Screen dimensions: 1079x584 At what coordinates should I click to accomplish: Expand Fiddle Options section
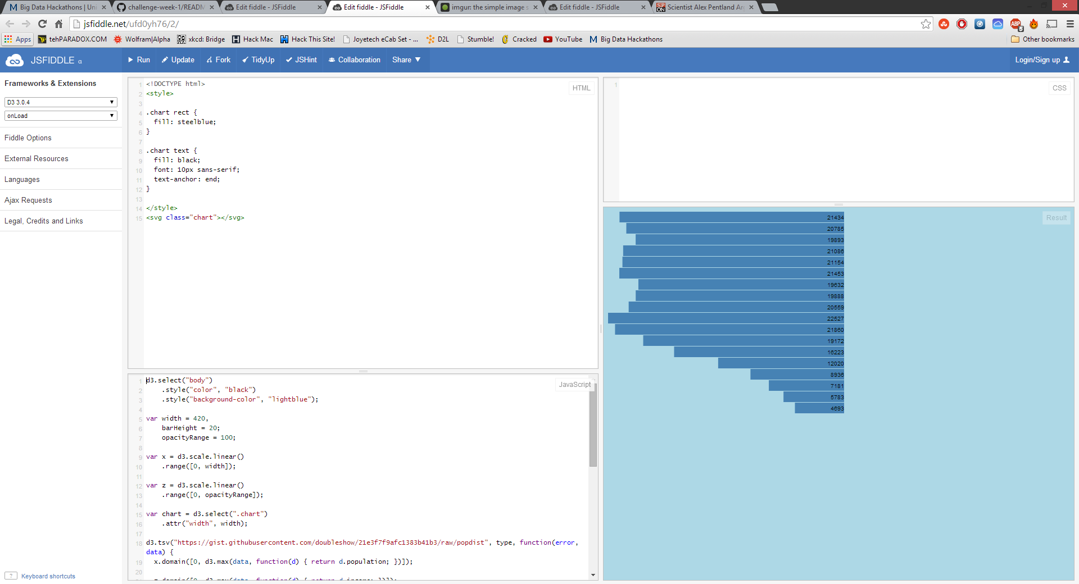[x=61, y=138]
